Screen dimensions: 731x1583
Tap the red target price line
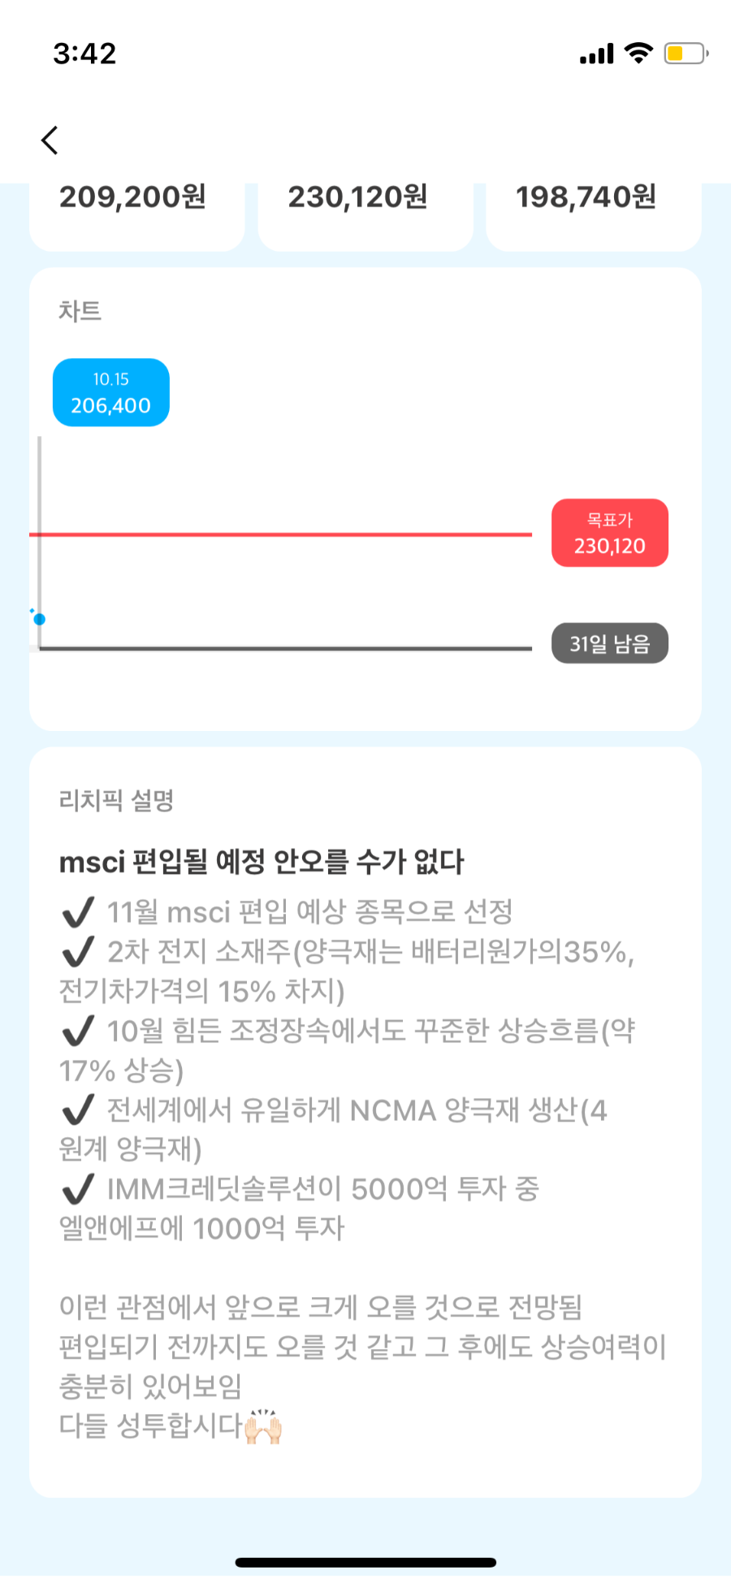(280, 534)
